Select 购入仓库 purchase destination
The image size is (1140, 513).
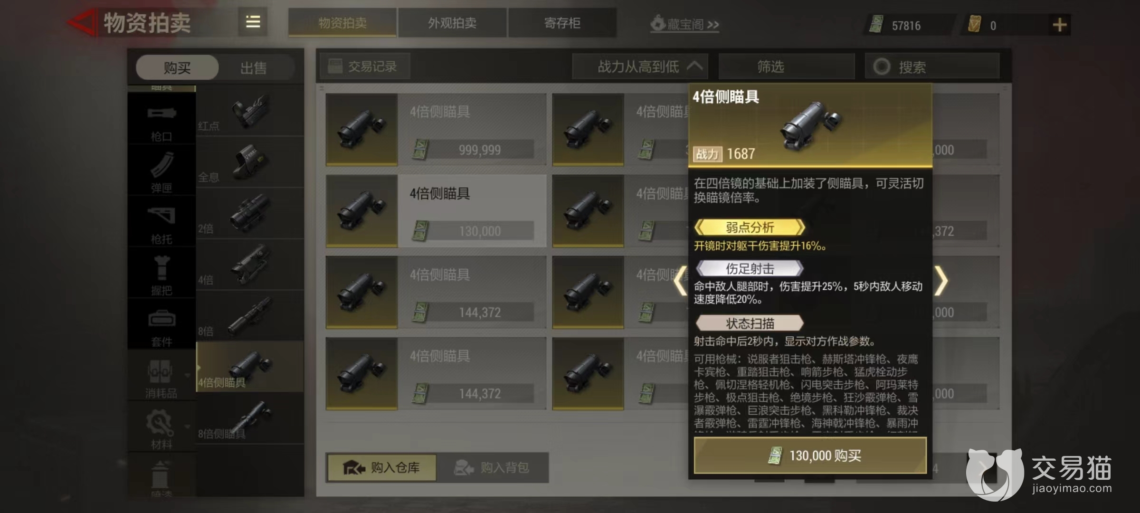pyautogui.click(x=381, y=468)
